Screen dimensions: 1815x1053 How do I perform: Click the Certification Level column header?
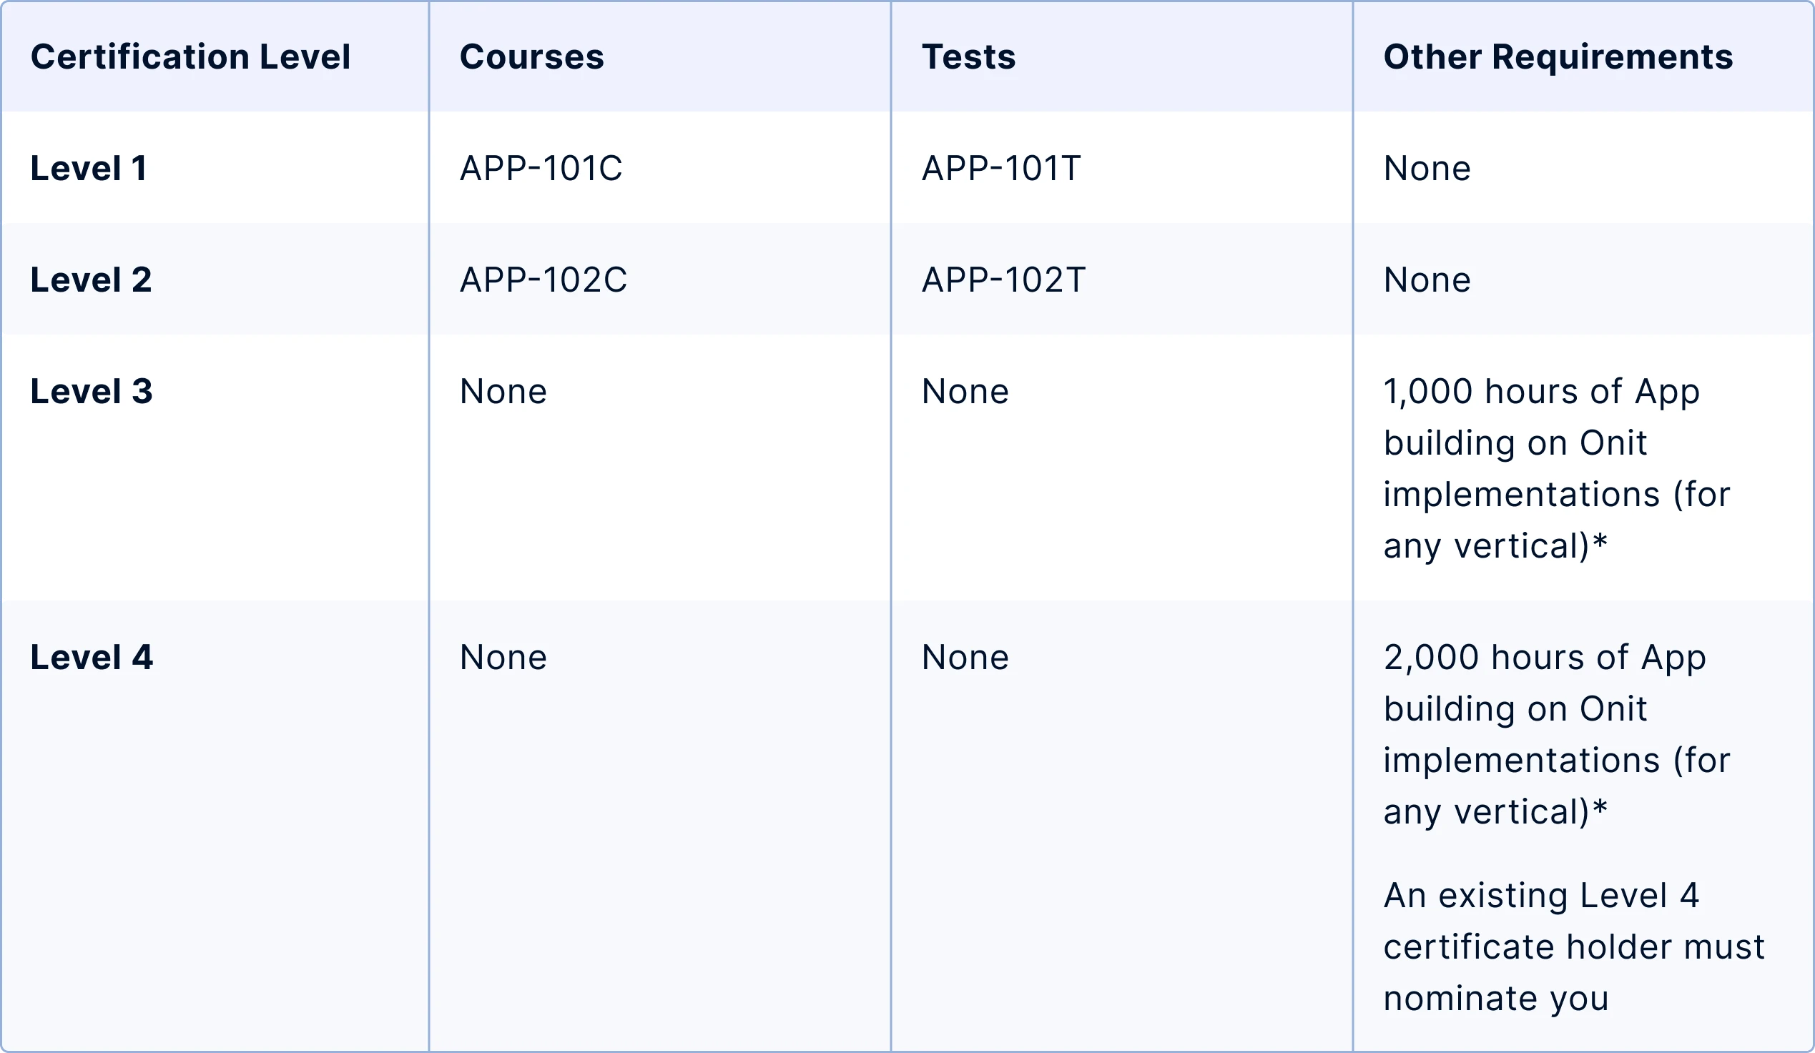pos(190,57)
